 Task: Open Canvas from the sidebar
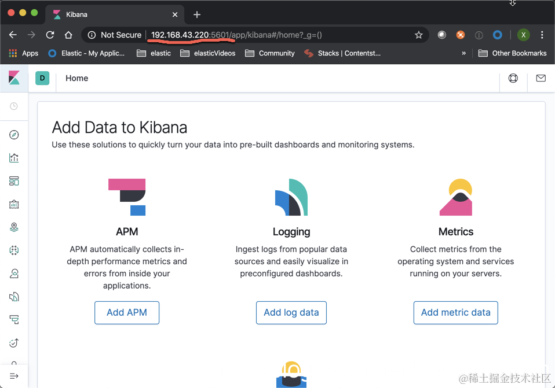(14, 204)
